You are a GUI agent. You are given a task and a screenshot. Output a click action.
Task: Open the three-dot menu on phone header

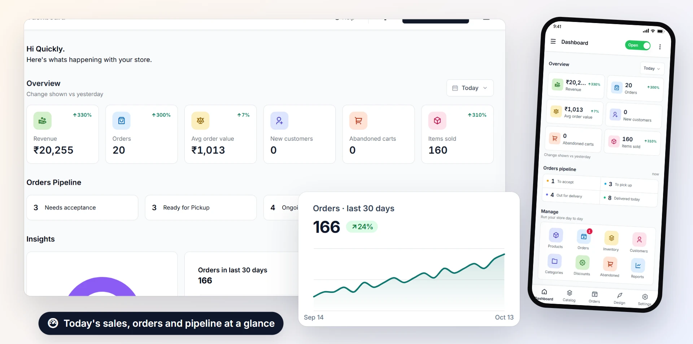(x=660, y=47)
